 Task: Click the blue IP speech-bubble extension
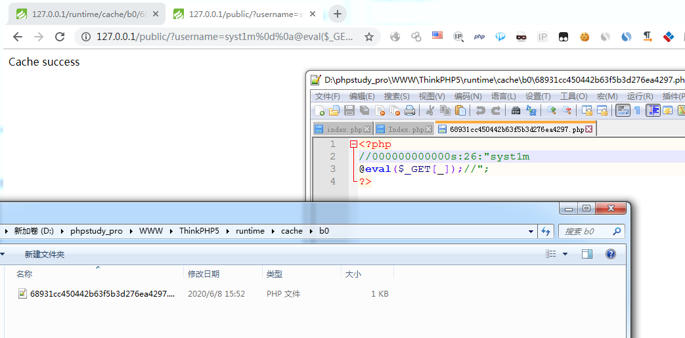(x=500, y=37)
